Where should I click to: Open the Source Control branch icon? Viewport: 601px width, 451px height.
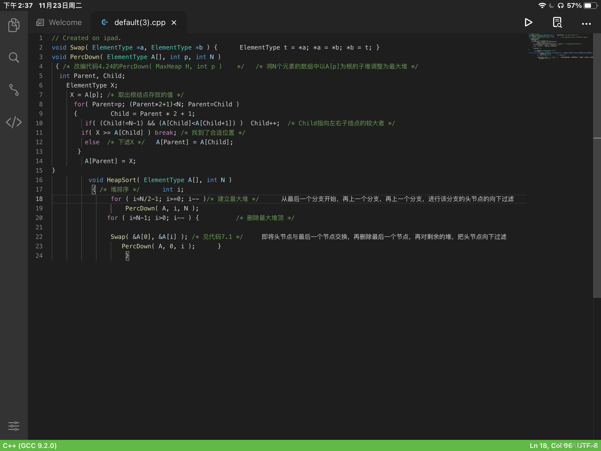(x=14, y=90)
